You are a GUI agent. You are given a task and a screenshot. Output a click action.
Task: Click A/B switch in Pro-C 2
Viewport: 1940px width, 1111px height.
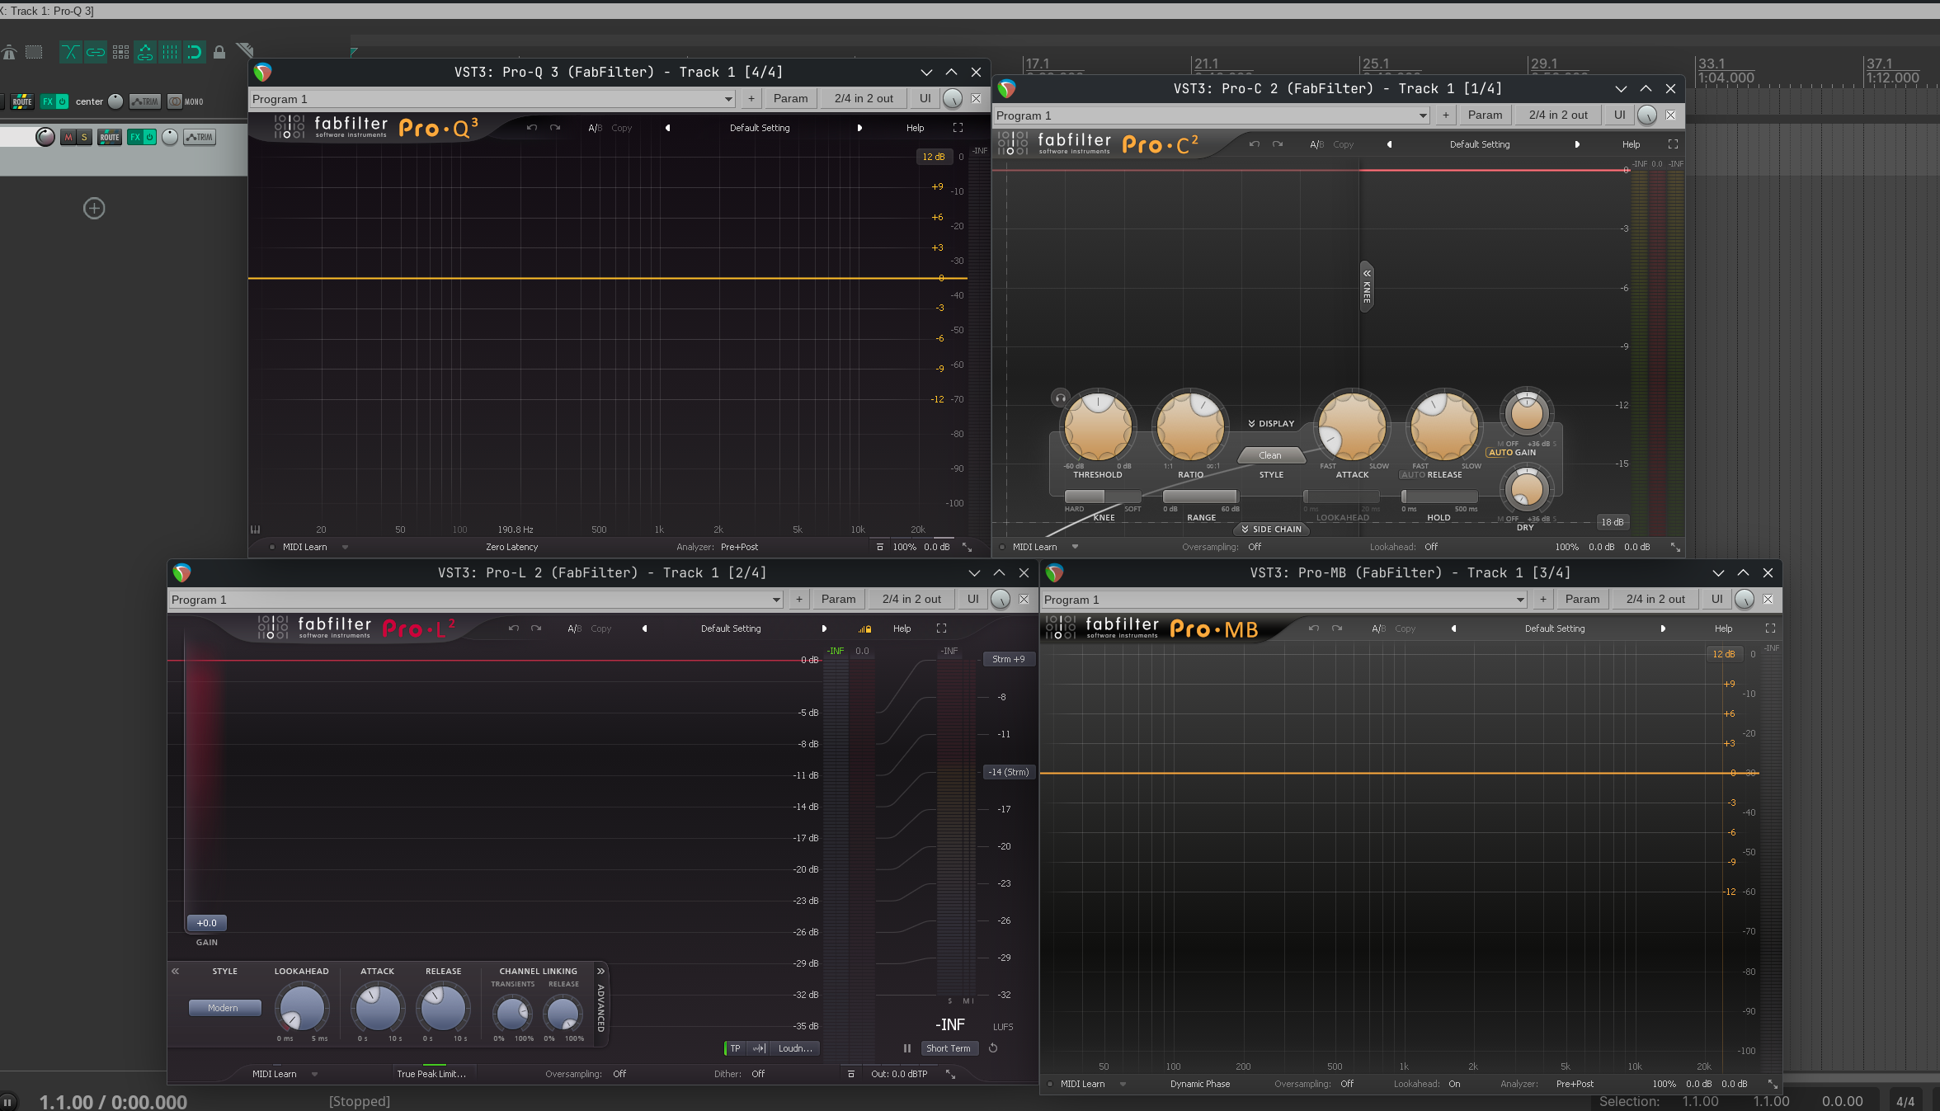click(1317, 144)
